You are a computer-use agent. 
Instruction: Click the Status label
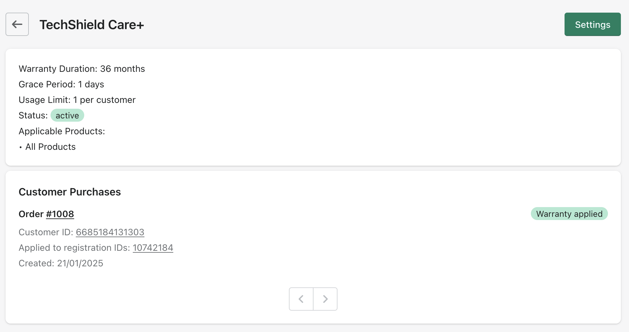33,116
